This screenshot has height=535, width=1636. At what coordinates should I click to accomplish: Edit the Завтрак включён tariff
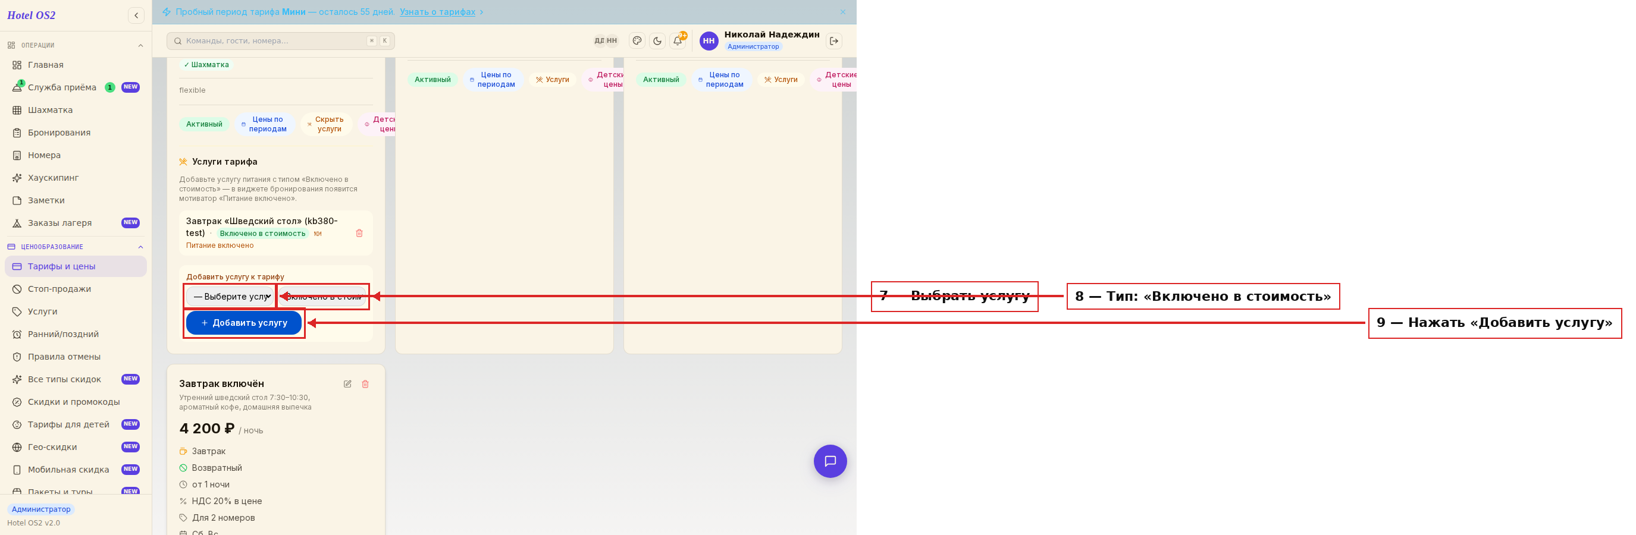[347, 384]
